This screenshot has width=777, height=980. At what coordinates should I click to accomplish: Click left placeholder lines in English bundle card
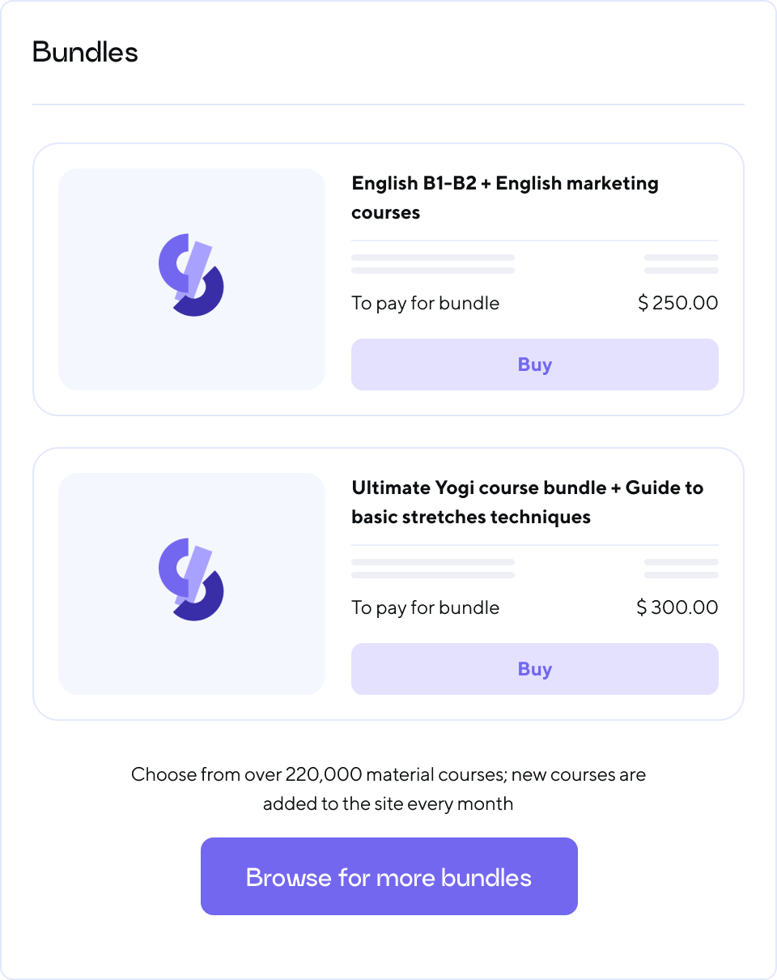coord(433,264)
